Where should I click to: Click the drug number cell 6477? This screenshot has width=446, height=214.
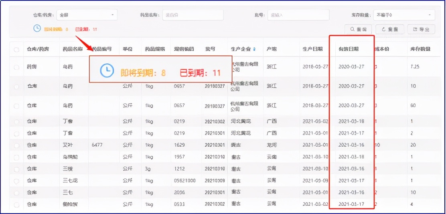pyautogui.click(x=97, y=145)
